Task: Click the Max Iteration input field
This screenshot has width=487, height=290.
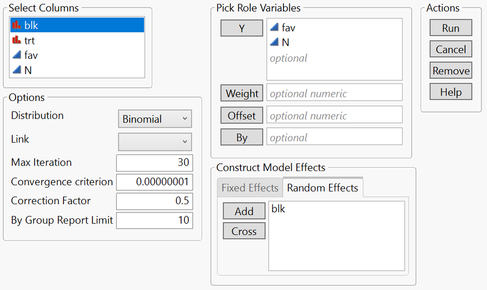Action: 155,162
